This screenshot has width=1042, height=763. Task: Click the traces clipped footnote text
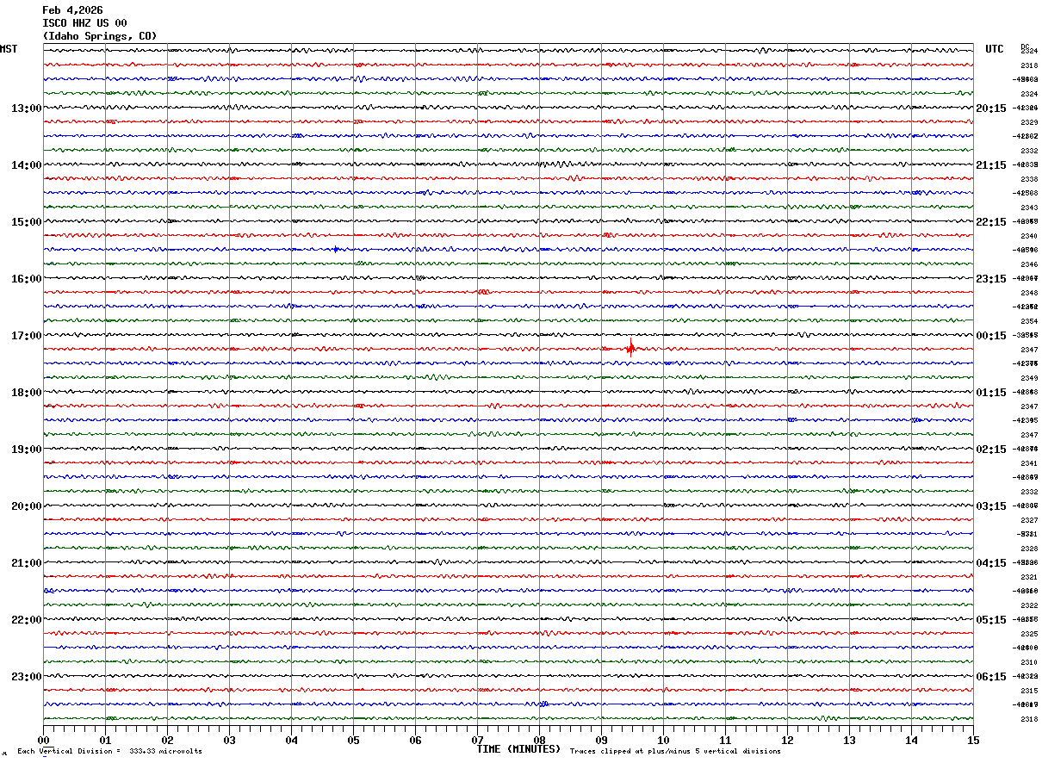675,751
